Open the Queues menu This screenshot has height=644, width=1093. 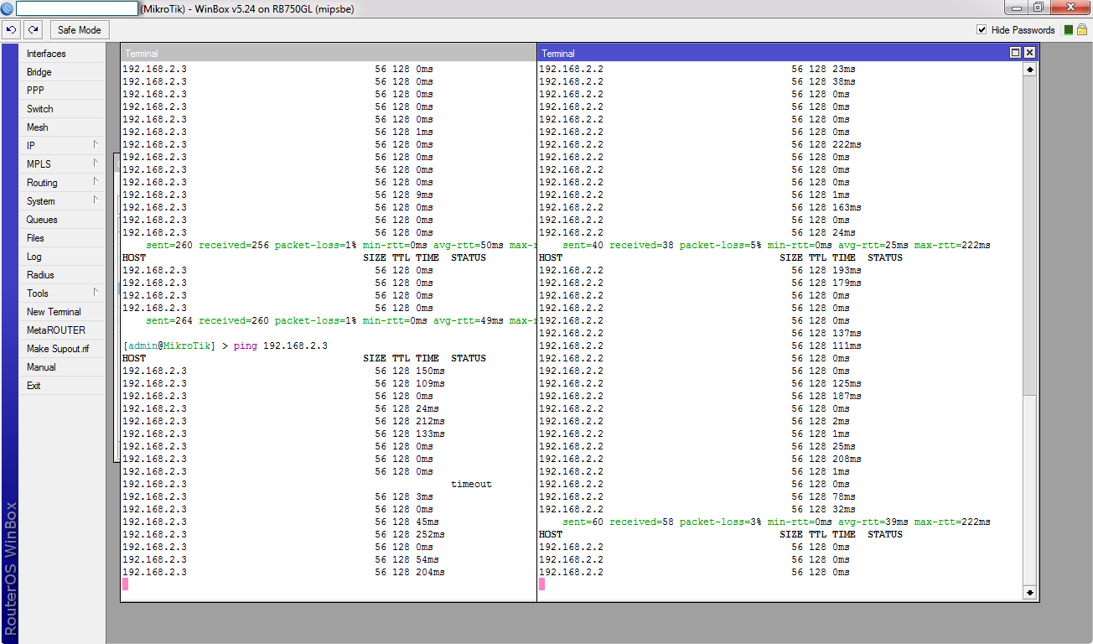point(63,220)
